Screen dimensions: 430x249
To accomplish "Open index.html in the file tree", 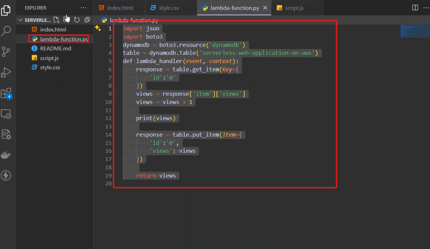I will (x=55, y=29).
